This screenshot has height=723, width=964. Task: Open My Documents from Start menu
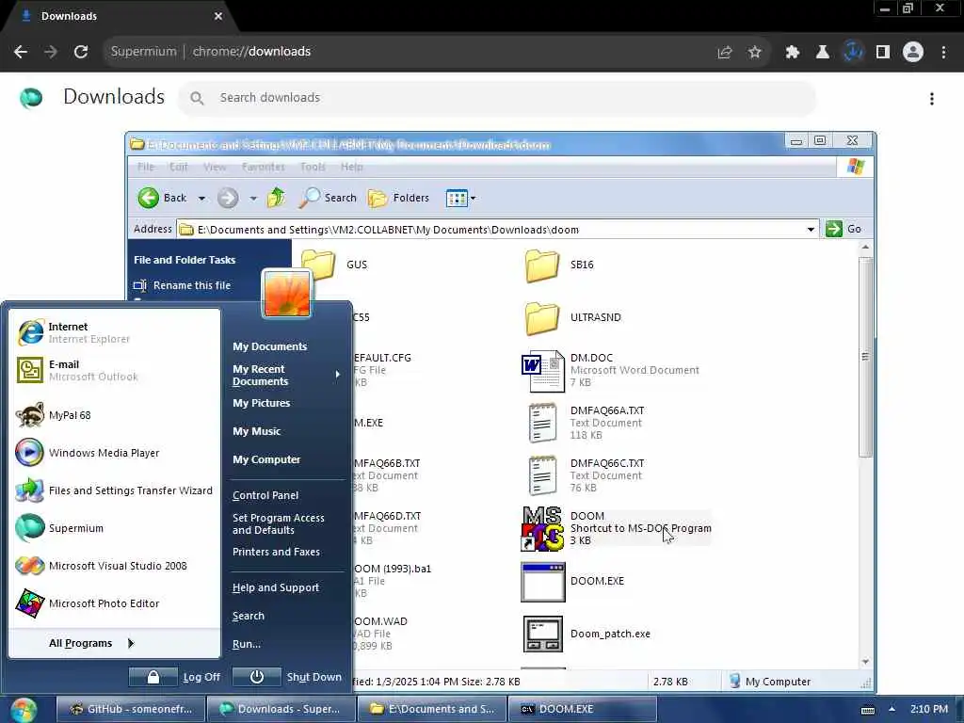point(270,346)
